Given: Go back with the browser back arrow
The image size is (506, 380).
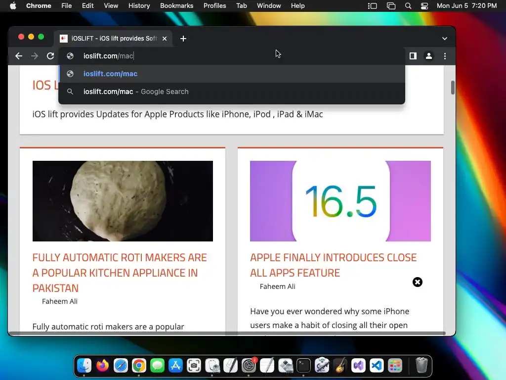Looking at the screenshot, I should point(19,56).
